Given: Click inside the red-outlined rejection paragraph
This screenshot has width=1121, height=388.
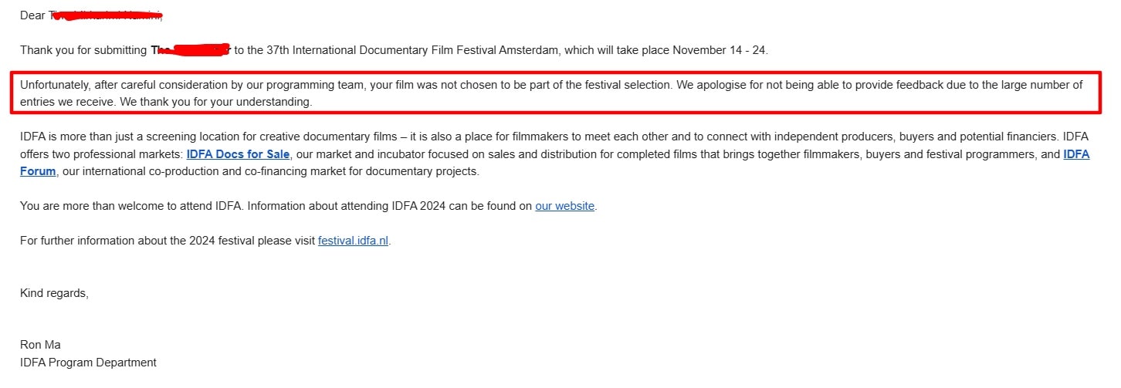Looking at the screenshot, I should pyautogui.click(x=556, y=93).
